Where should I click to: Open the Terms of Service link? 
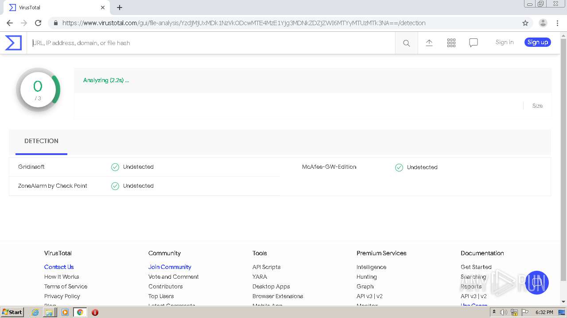(66, 287)
